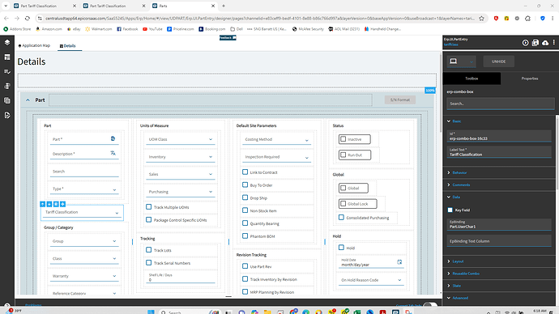The width and height of the screenshot is (559, 314).
Task: Open the page layout icon in left sidebar
Action: pyautogui.click(x=7, y=57)
